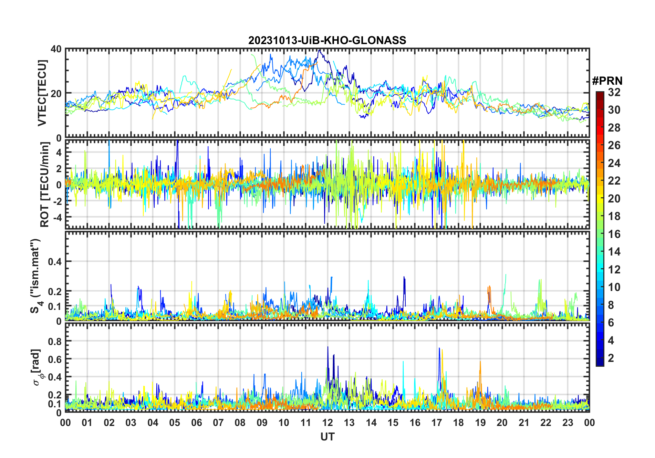The image size is (655, 458).
Task: Click the orange S4 peak near 19:20 UT
Action: [x=489, y=287]
